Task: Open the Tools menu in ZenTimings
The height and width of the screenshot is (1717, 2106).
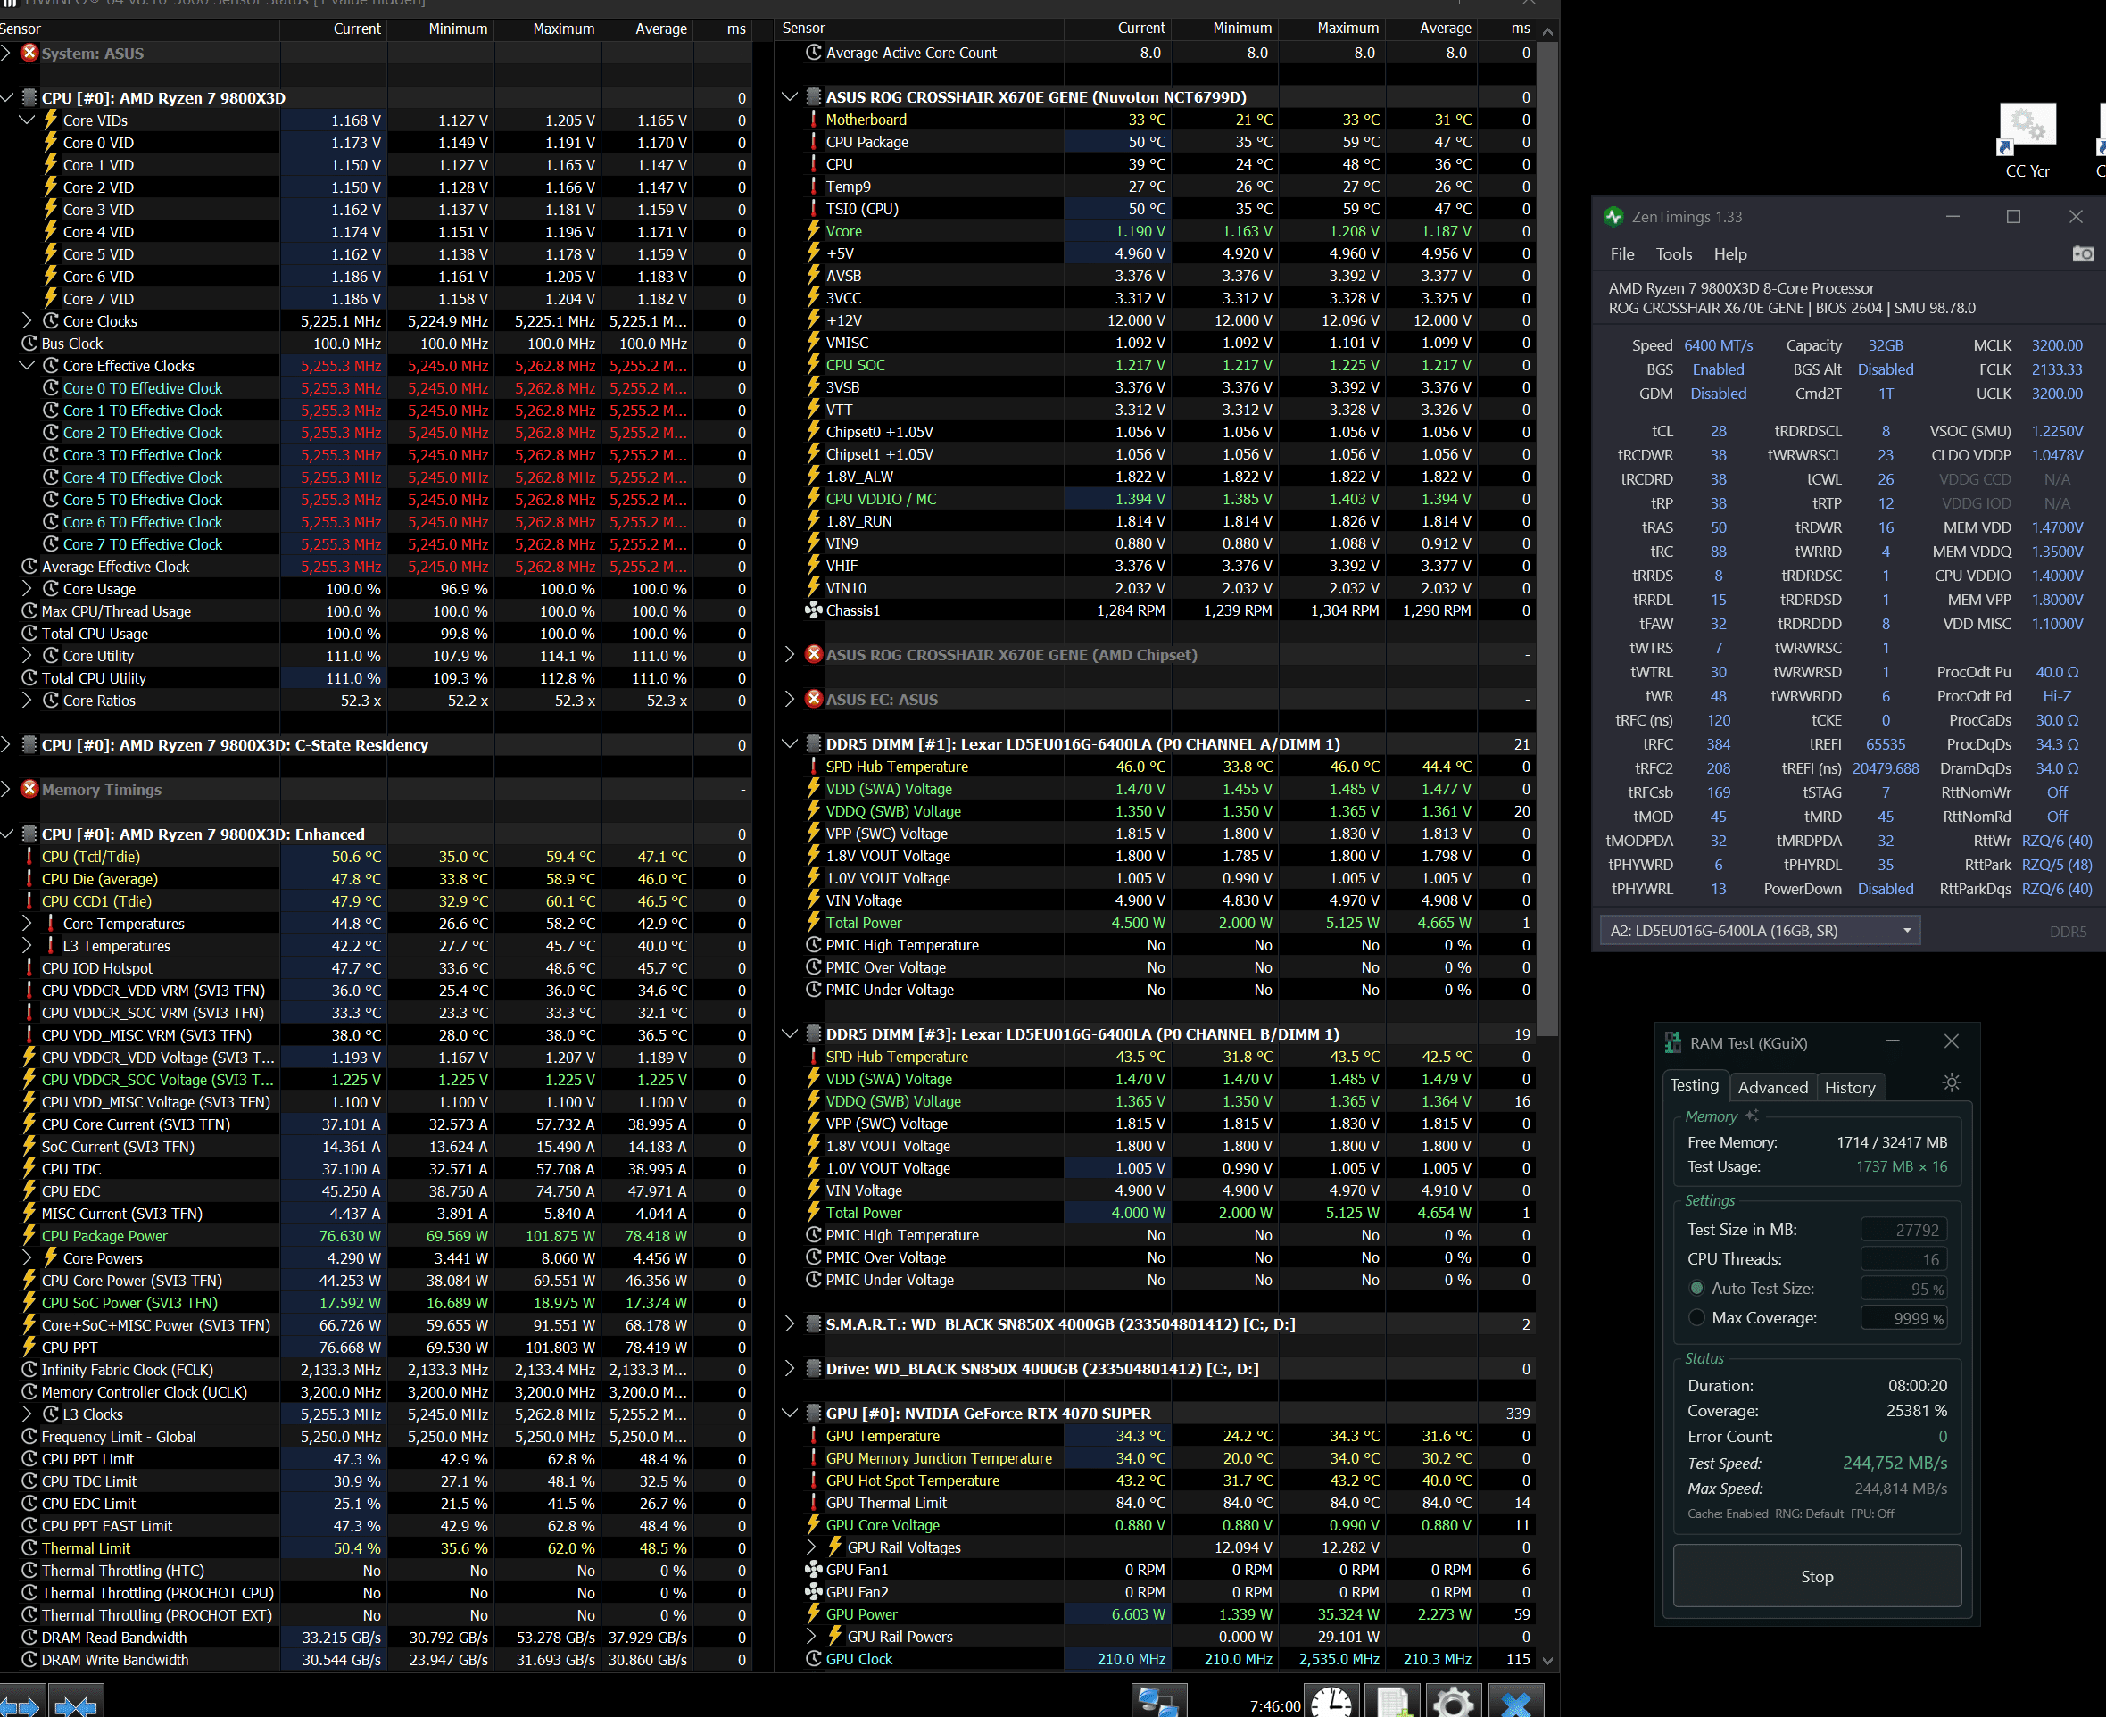Action: pyautogui.click(x=1673, y=254)
